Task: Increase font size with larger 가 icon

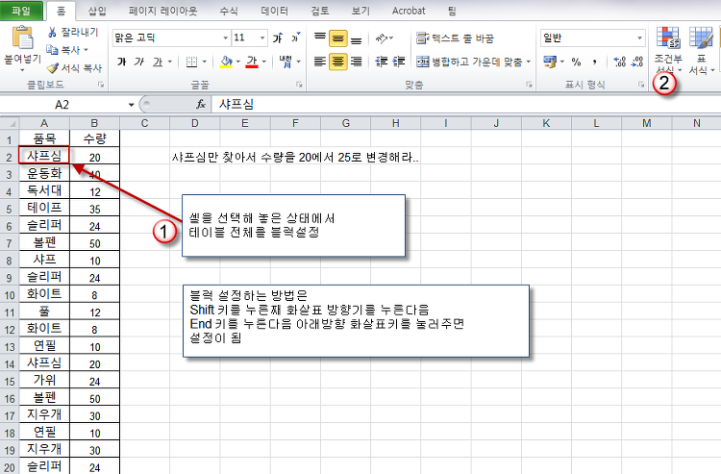Action: tap(277, 38)
